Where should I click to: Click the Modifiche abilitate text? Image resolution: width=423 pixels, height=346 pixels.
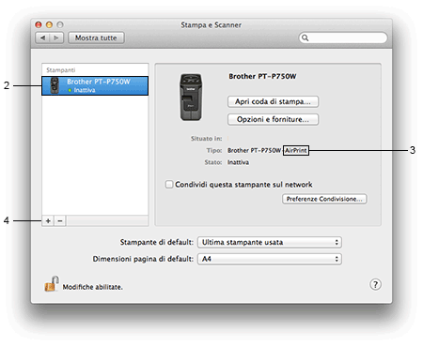click(93, 287)
